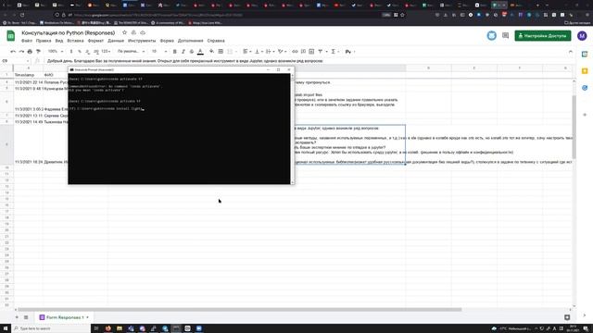This screenshot has height=333, width=593.
Task: Insert a chart via toolbar icon
Action: pos(311,52)
